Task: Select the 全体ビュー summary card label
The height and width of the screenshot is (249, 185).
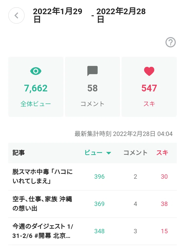Action: pos(36,104)
